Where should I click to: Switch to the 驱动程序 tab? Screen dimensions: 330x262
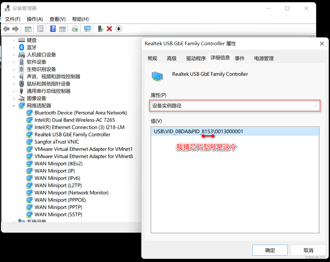pyautogui.click(x=196, y=58)
